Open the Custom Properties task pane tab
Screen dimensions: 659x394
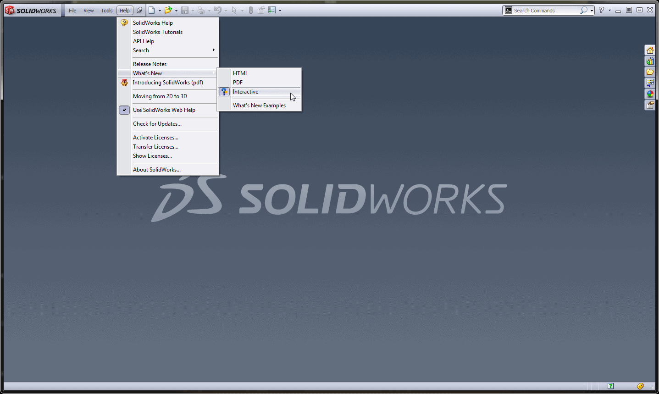pos(650,105)
